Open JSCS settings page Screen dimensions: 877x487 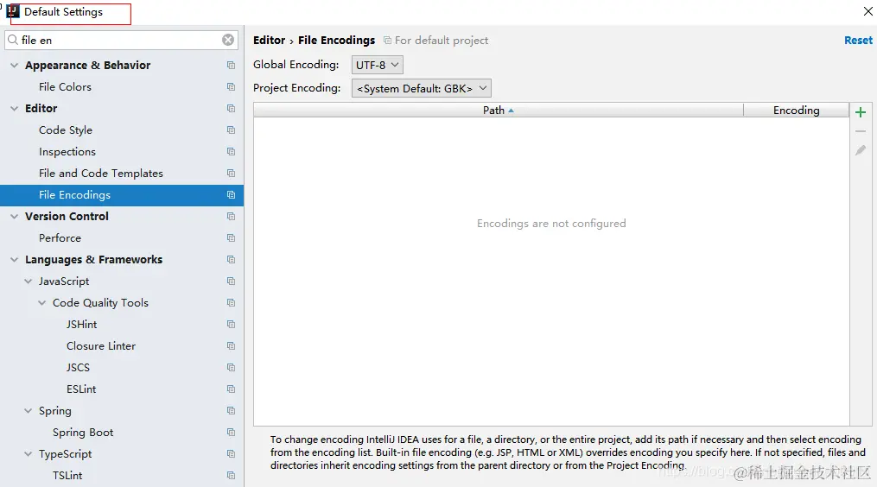[78, 367]
